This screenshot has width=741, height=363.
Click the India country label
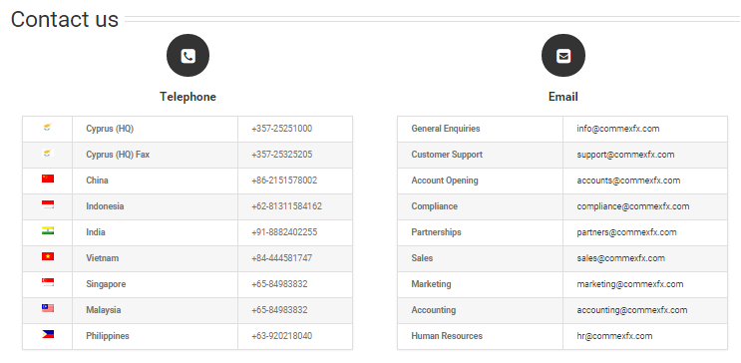pyautogui.click(x=96, y=232)
